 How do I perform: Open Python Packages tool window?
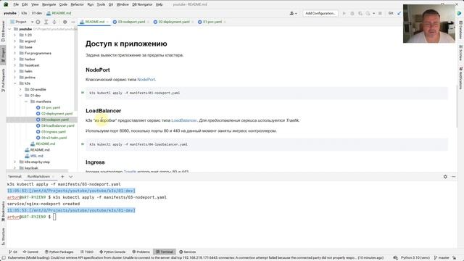coord(59,252)
